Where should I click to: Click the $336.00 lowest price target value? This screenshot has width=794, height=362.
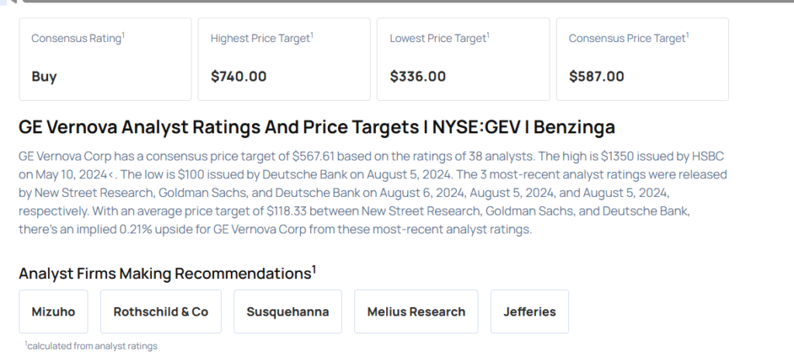[417, 77]
